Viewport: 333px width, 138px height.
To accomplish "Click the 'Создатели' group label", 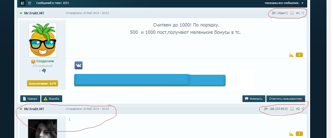I will point(45,61).
